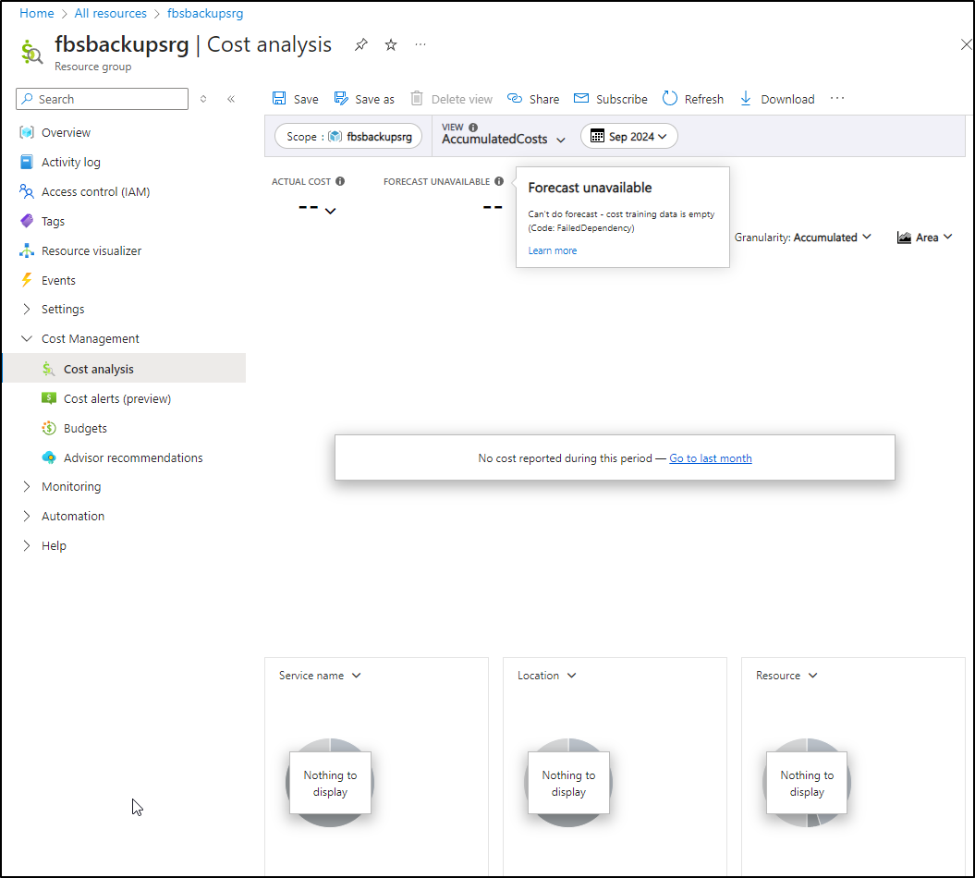This screenshot has width=975, height=878.
Task: Select Cost analysis in the sidebar
Action: (x=125, y=369)
